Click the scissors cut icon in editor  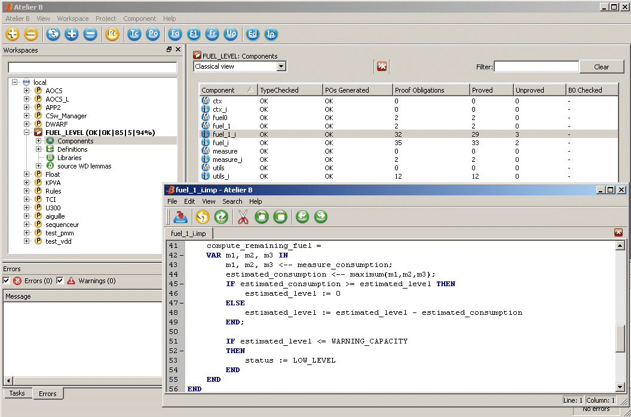coord(243,217)
